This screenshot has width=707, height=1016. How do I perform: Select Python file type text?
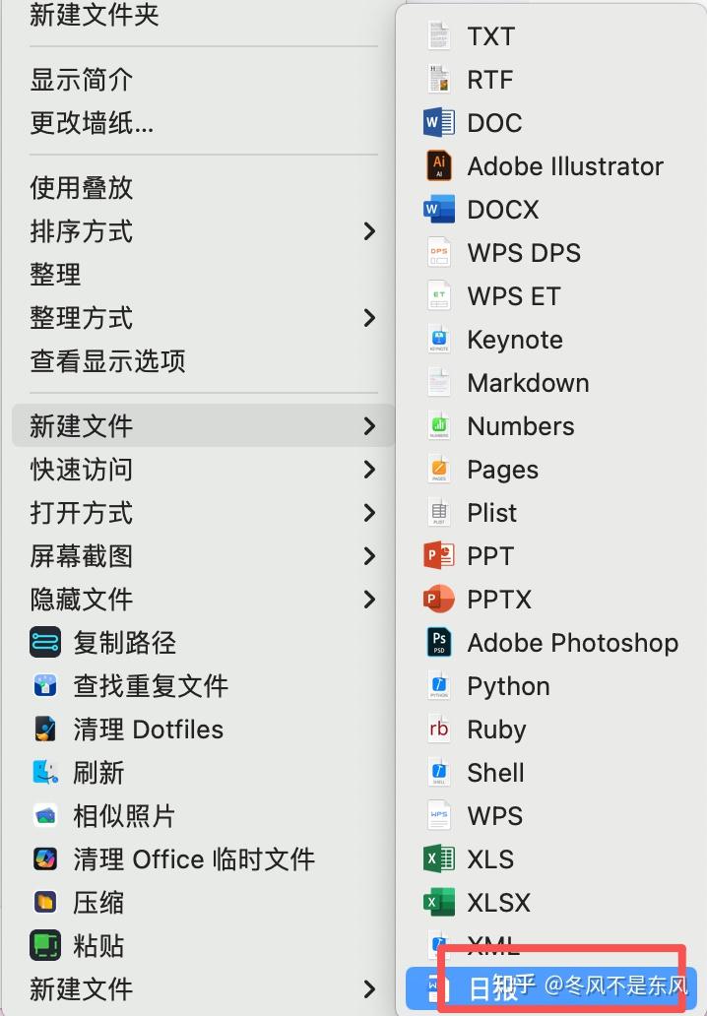[509, 687]
